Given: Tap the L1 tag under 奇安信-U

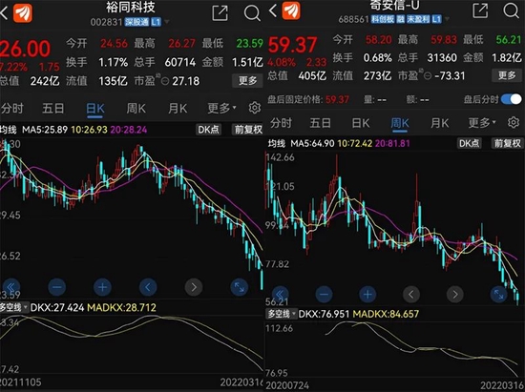Looking at the screenshot, I should pyautogui.click(x=436, y=19).
